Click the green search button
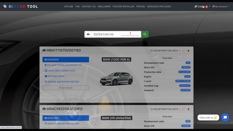The height and width of the screenshot is (131, 233). tap(145, 34)
